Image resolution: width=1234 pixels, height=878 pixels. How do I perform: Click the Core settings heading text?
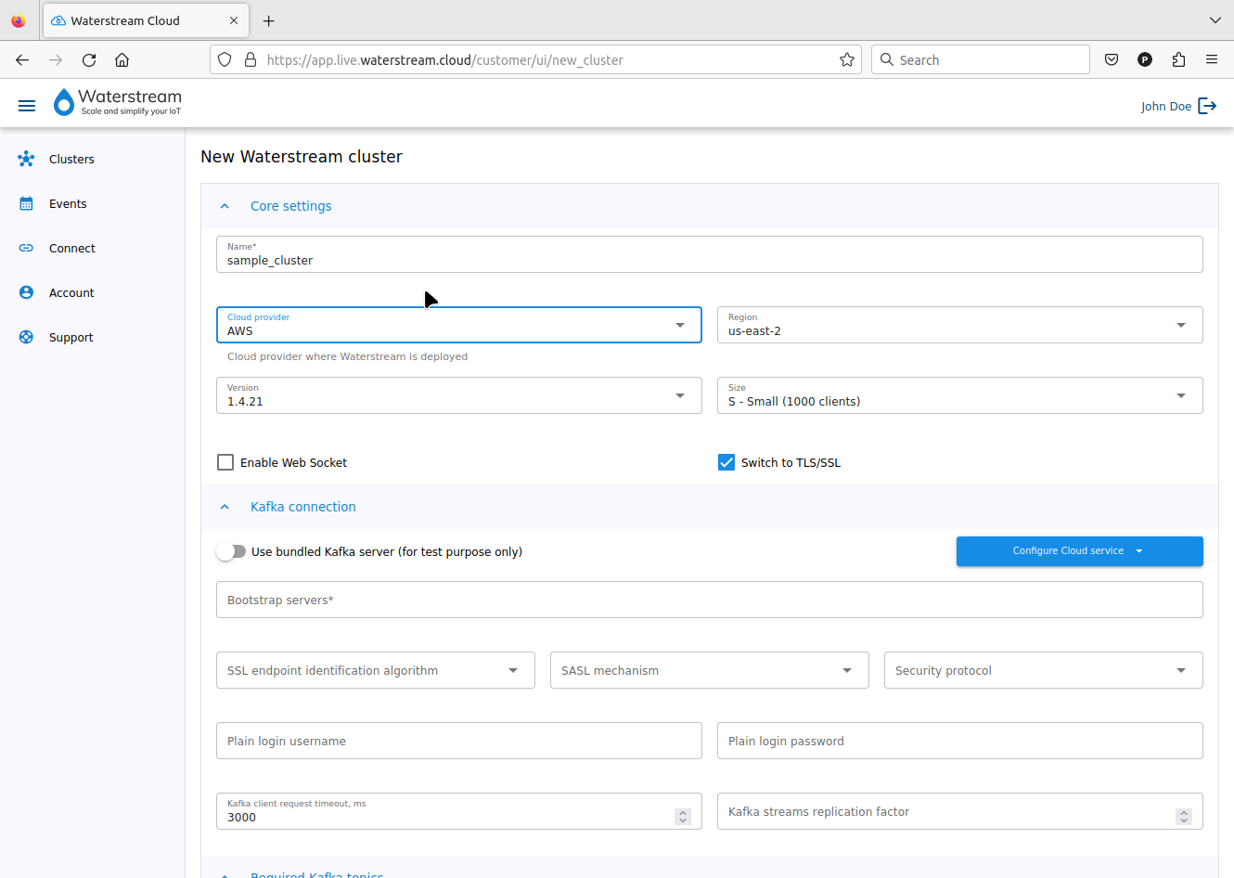pos(290,206)
